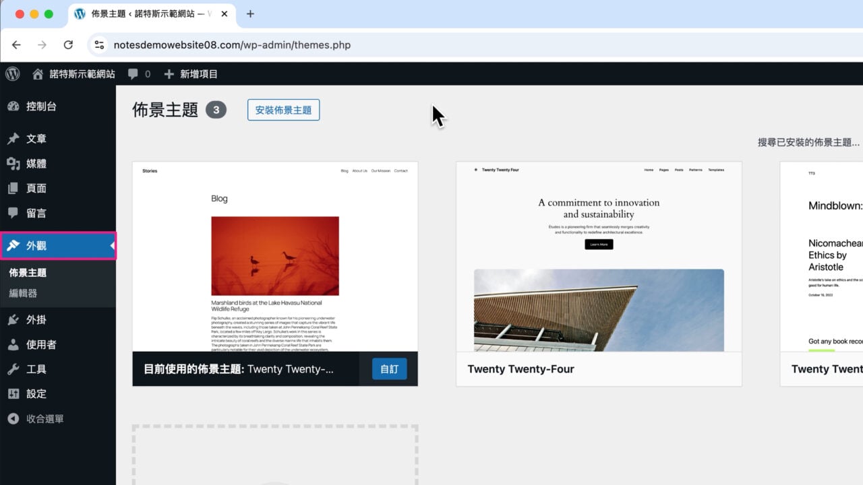The image size is (863, 485).
Task: Click the 安裝佈景主題 button
Action: tap(283, 110)
